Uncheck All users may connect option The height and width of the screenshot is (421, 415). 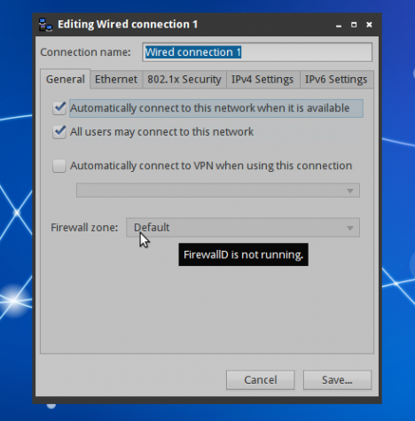pos(59,132)
